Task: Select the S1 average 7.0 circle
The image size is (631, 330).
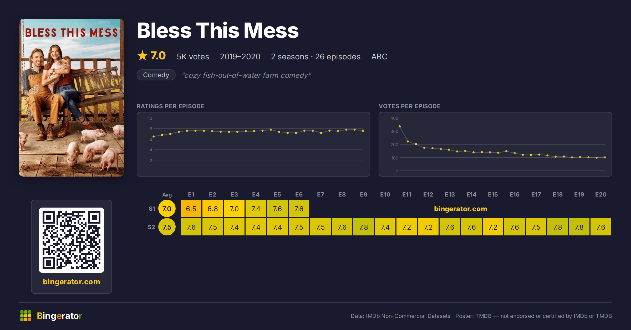Action: point(167,209)
